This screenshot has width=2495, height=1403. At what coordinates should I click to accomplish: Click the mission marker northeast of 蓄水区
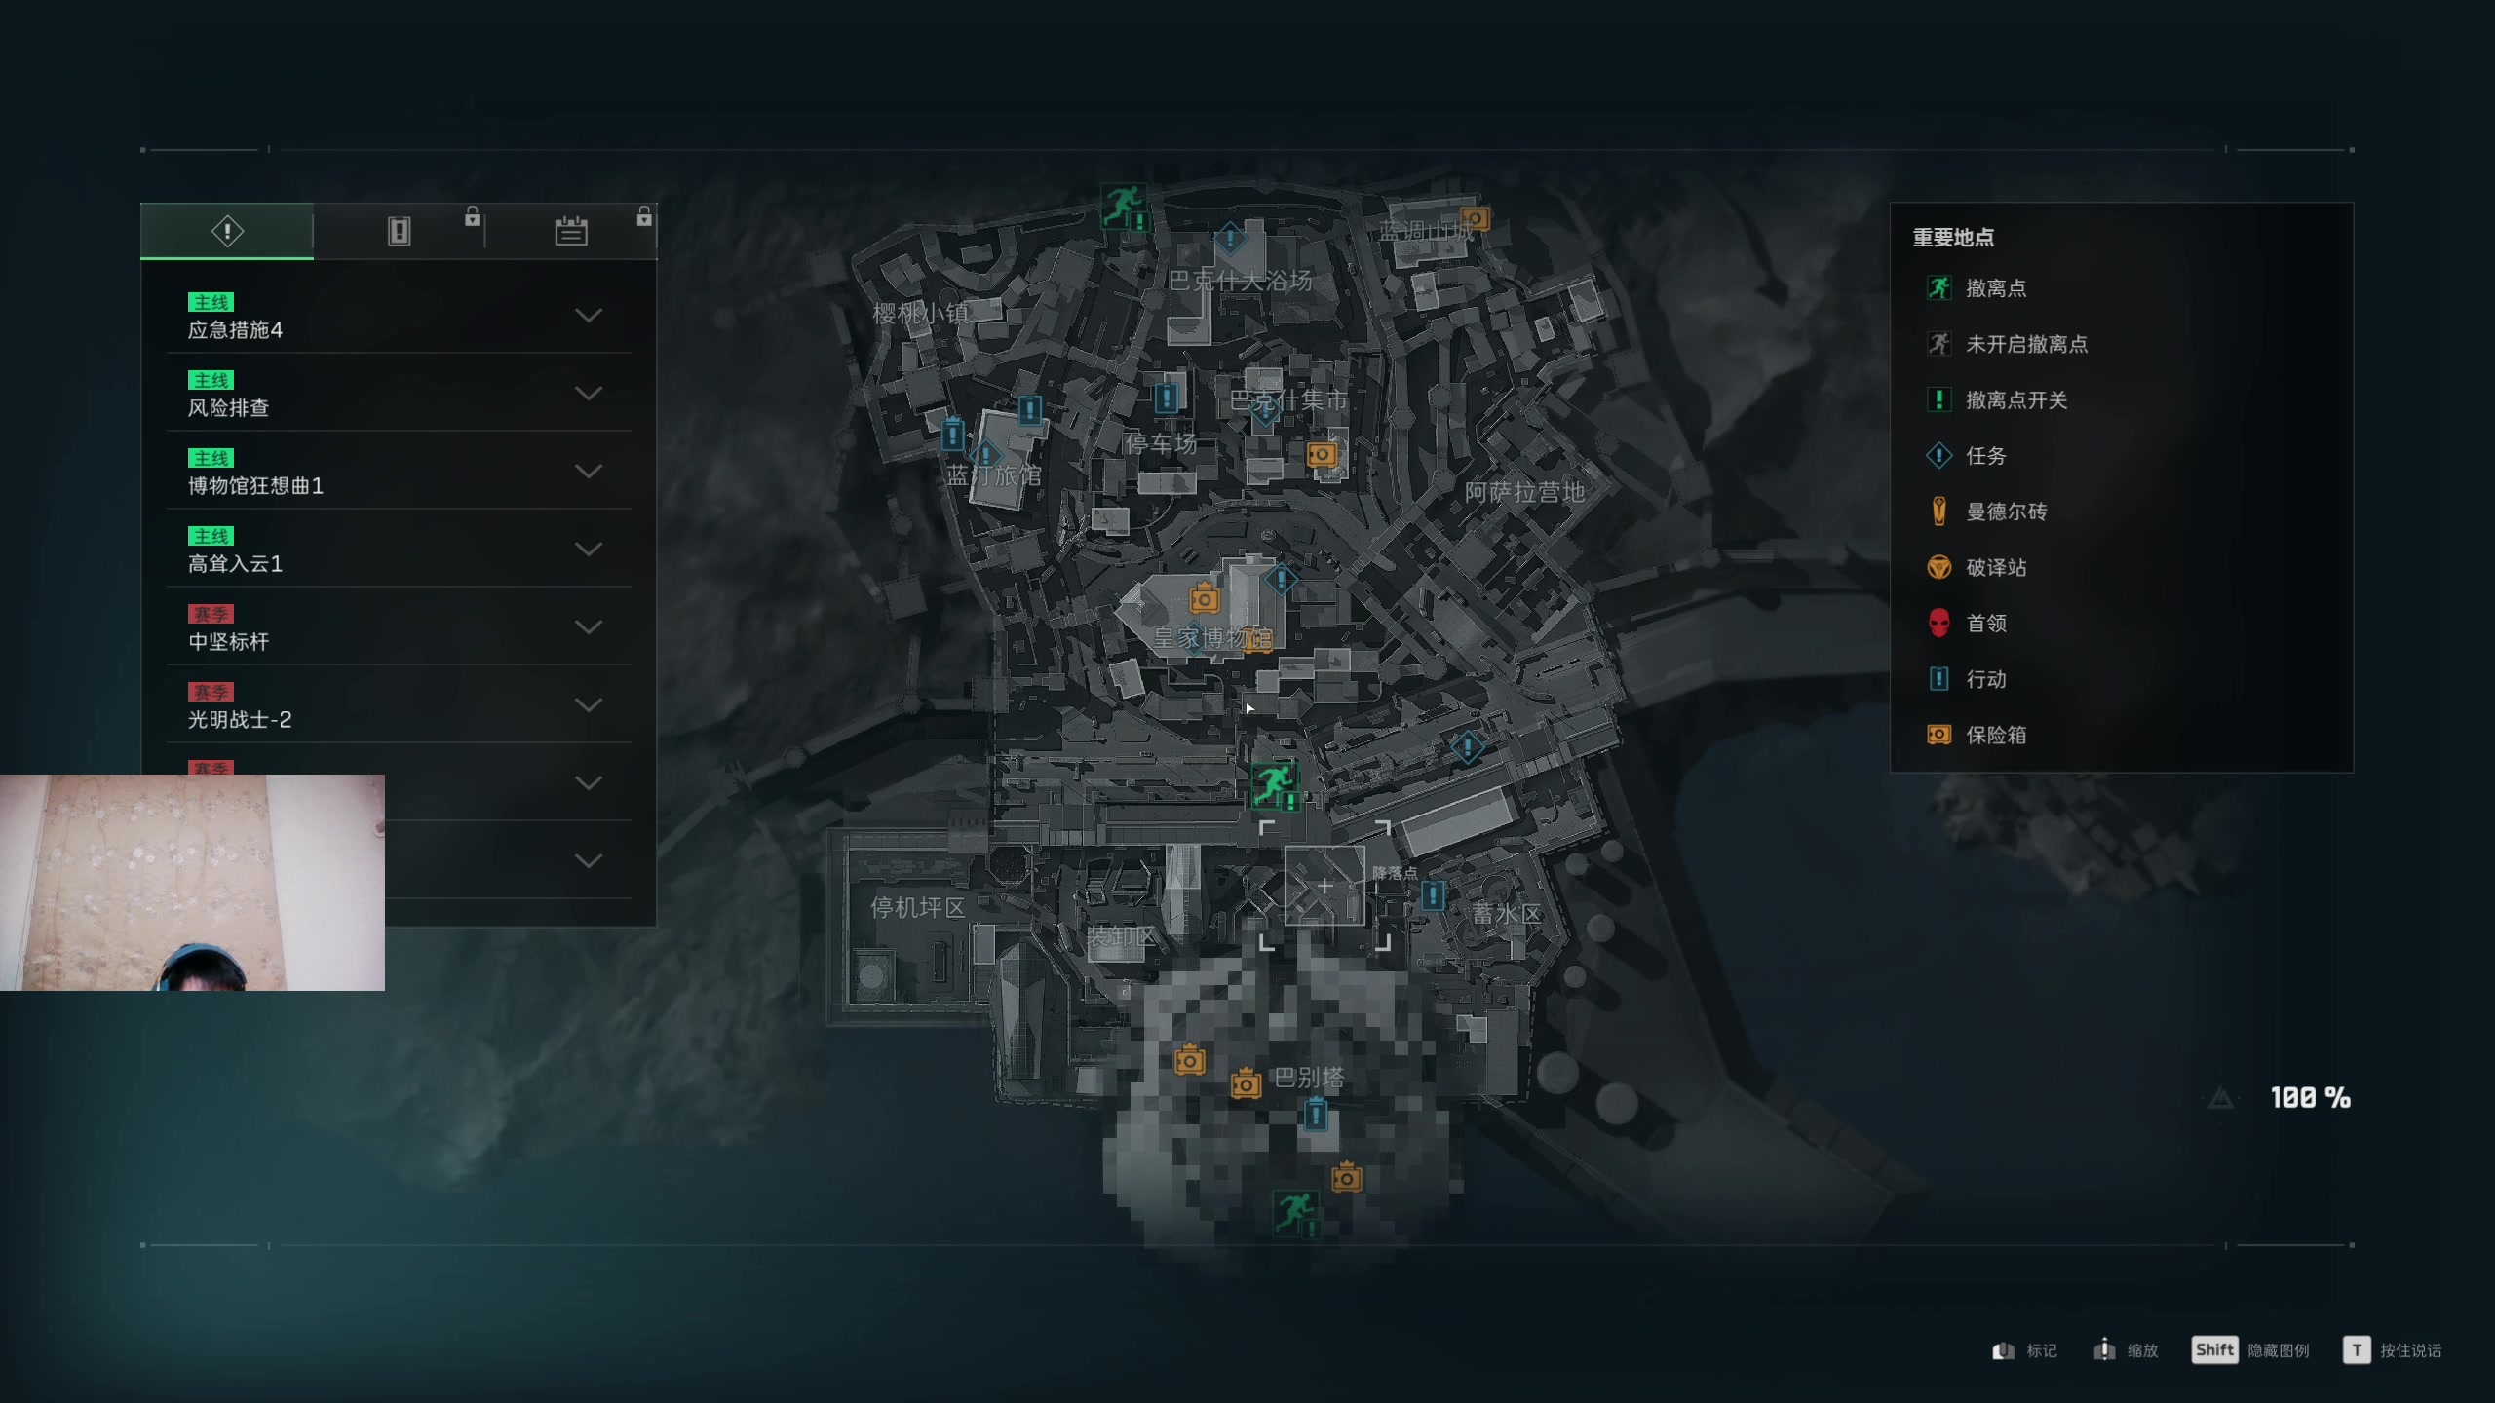pyautogui.click(x=1467, y=747)
